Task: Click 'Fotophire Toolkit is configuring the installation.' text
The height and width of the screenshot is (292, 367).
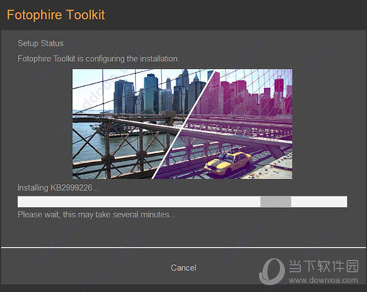Action: (98, 59)
